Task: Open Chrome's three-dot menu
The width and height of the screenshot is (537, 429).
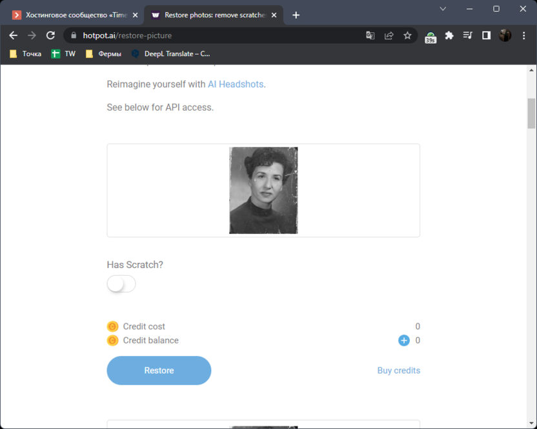Action: 524,35
